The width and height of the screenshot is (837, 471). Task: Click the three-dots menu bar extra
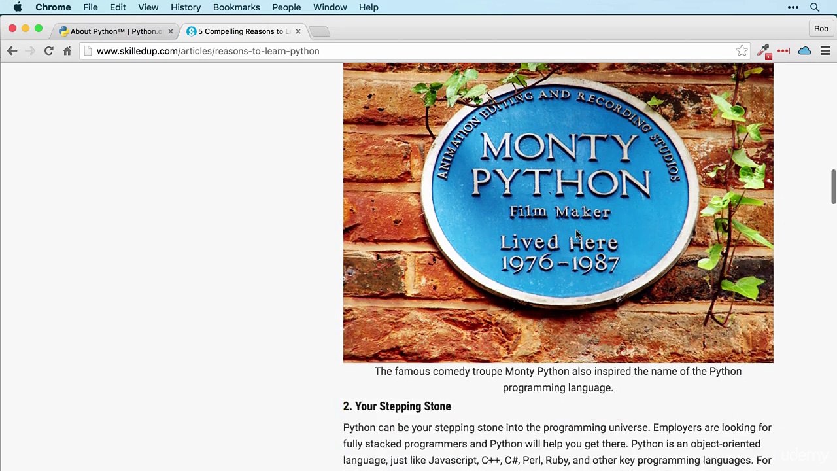(x=793, y=7)
